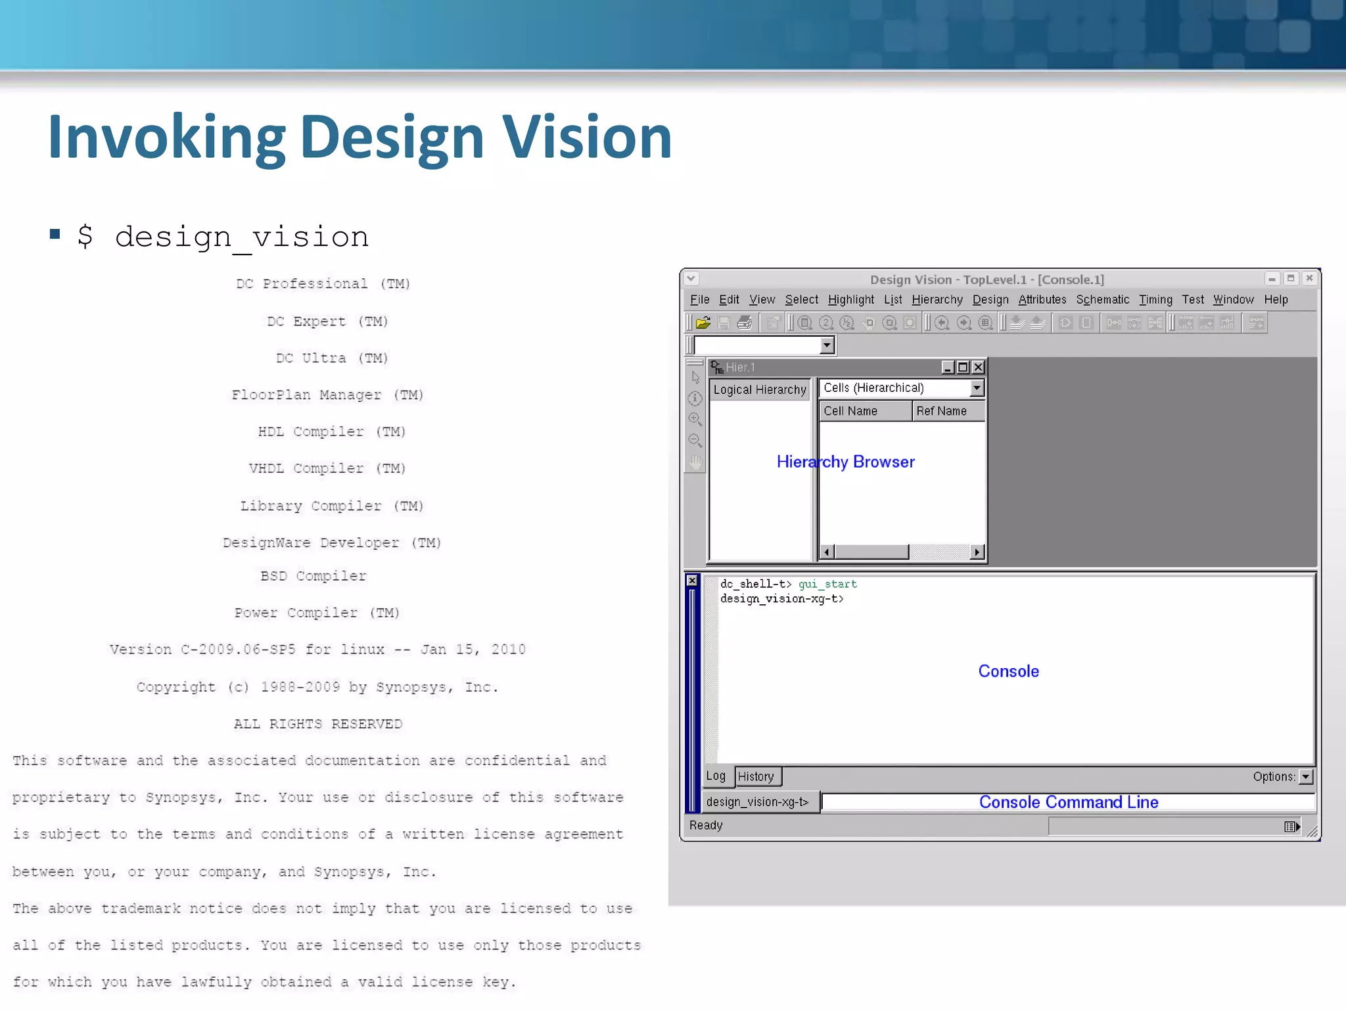The height and width of the screenshot is (1010, 1346).
Task: Click left arrow of cells list scrollbar
Action: [827, 552]
